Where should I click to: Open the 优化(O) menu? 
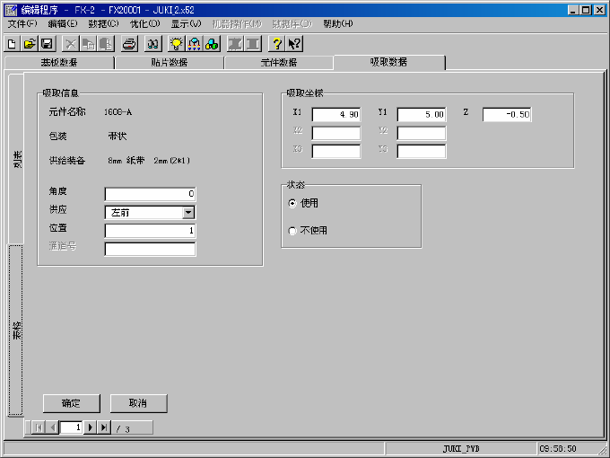(x=144, y=23)
